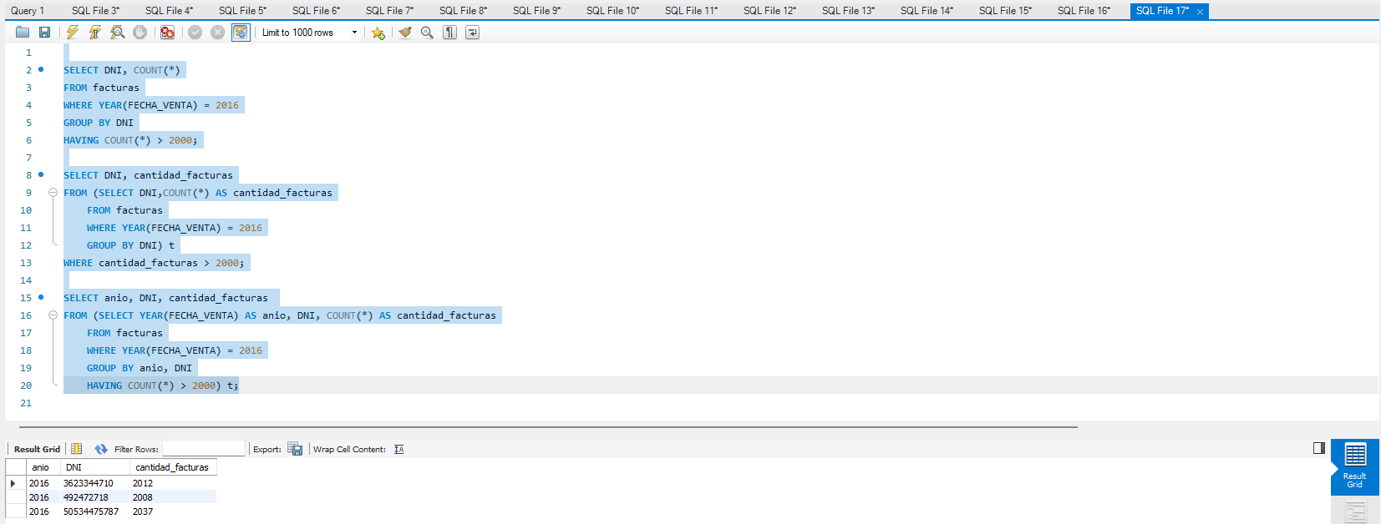
Task: Select the Result Grid side panel button
Action: [1355, 467]
